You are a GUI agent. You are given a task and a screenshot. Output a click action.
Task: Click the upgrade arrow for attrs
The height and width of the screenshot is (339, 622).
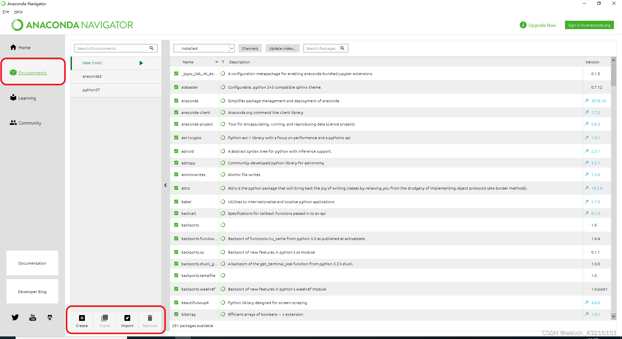(587, 188)
